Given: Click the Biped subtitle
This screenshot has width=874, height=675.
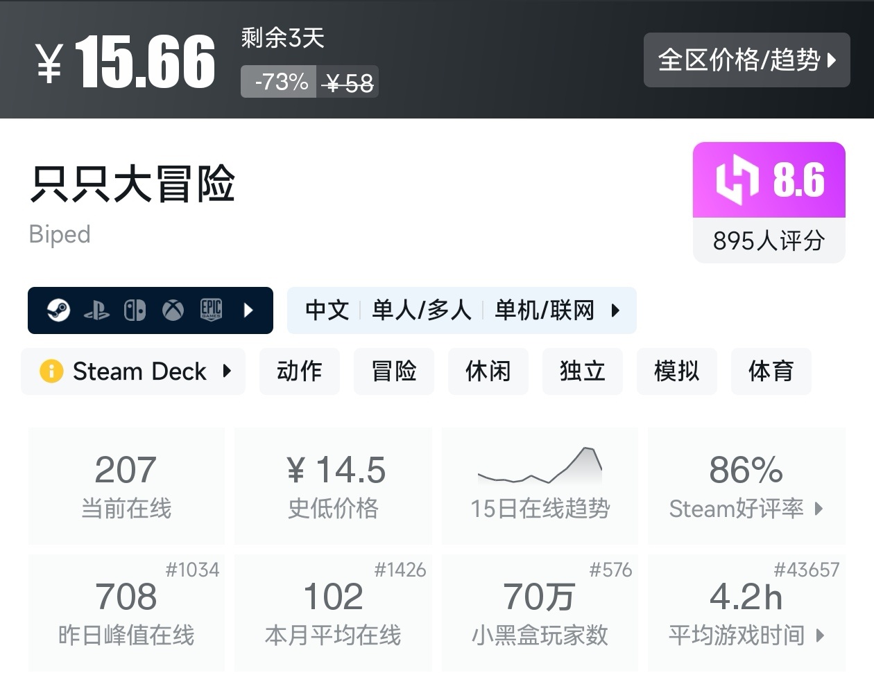Looking at the screenshot, I should click(x=60, y=234).
